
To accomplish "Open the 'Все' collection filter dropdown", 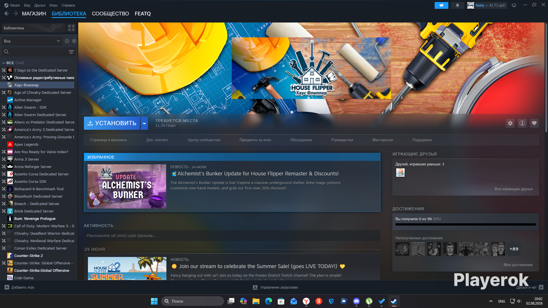I will pos(31,41).
